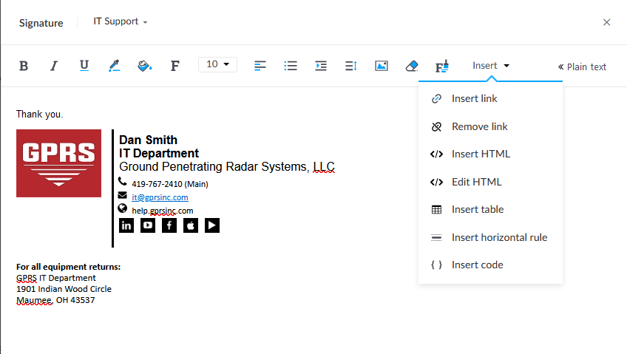This screenshot has width=627, height=354.
Task: Open the text color picker
Action: [114, 66]
